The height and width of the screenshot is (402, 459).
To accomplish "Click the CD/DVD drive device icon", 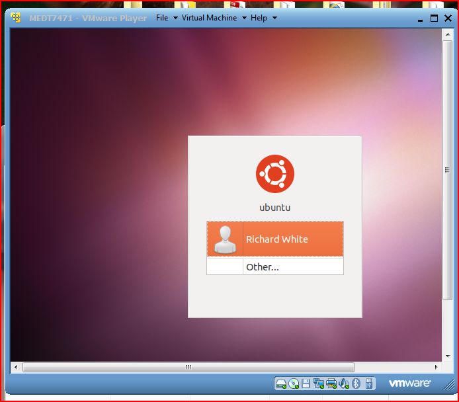I will 294,383.
